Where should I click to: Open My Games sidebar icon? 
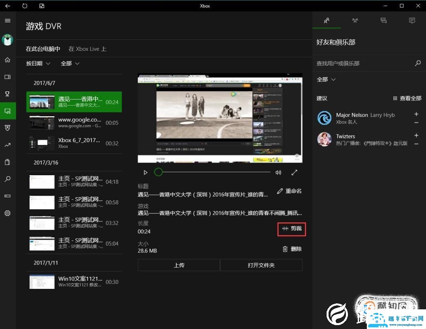pos(7,77)
